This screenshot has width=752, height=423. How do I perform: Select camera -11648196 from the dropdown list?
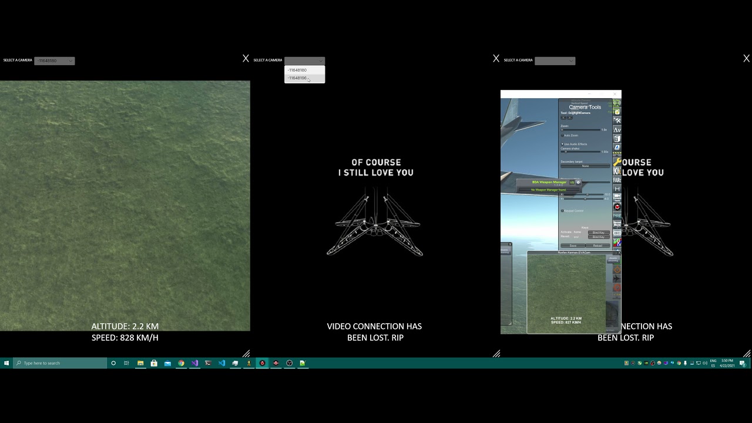click(x=304, y=78)
